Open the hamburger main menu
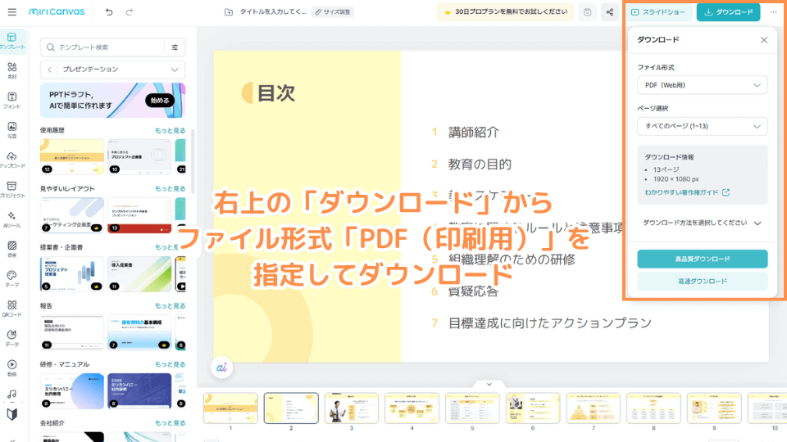This screenshot has height=442, width=787. [x=12, y=12]
